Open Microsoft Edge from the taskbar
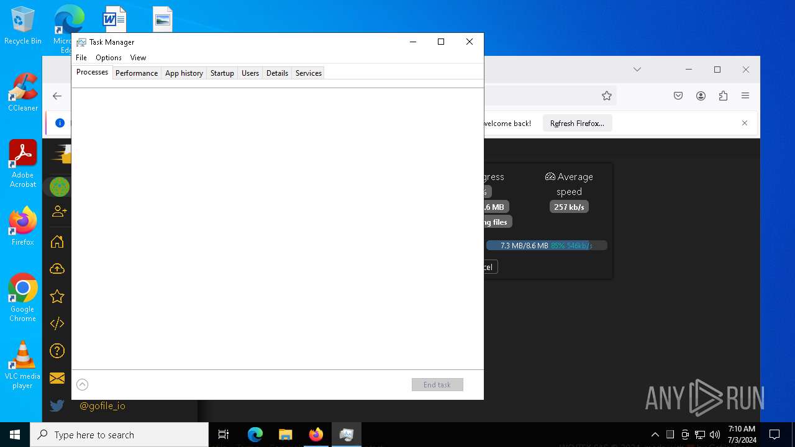795x447 pixels. click(x=255, y=435)
